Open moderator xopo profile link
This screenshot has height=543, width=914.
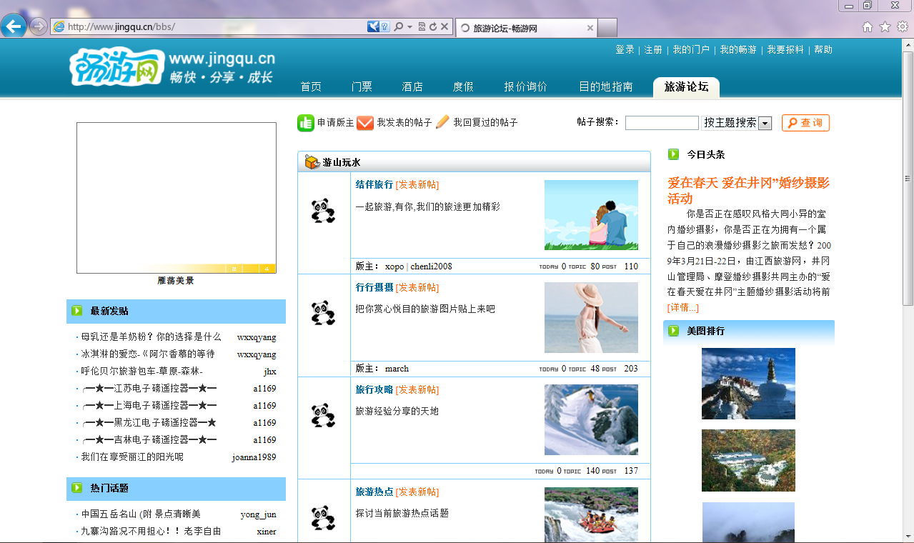[394, 266]
